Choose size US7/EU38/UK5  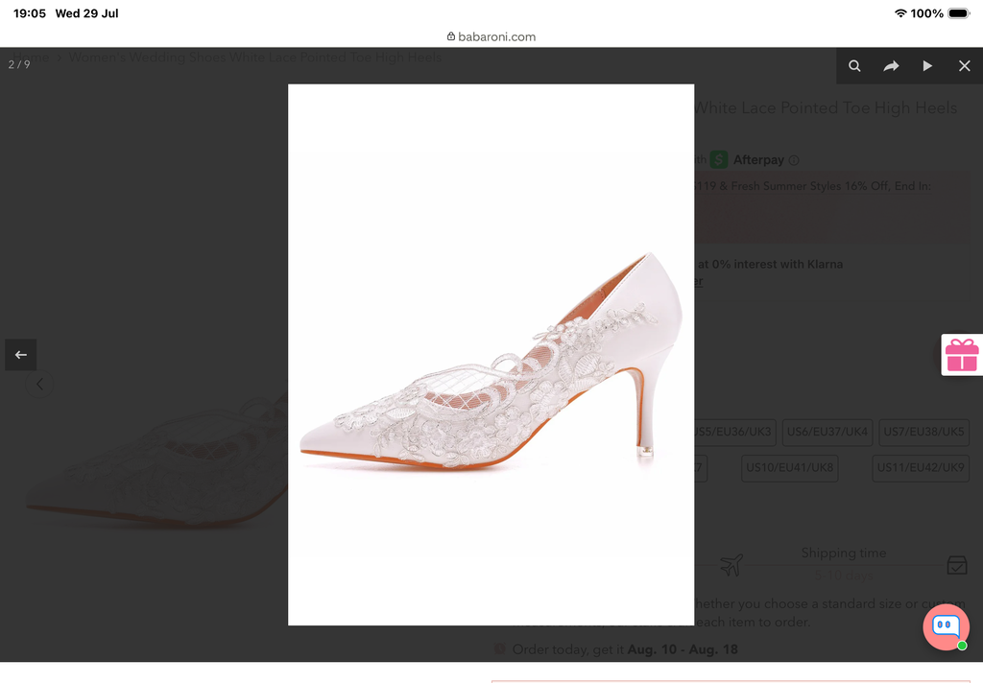(923, 432)
